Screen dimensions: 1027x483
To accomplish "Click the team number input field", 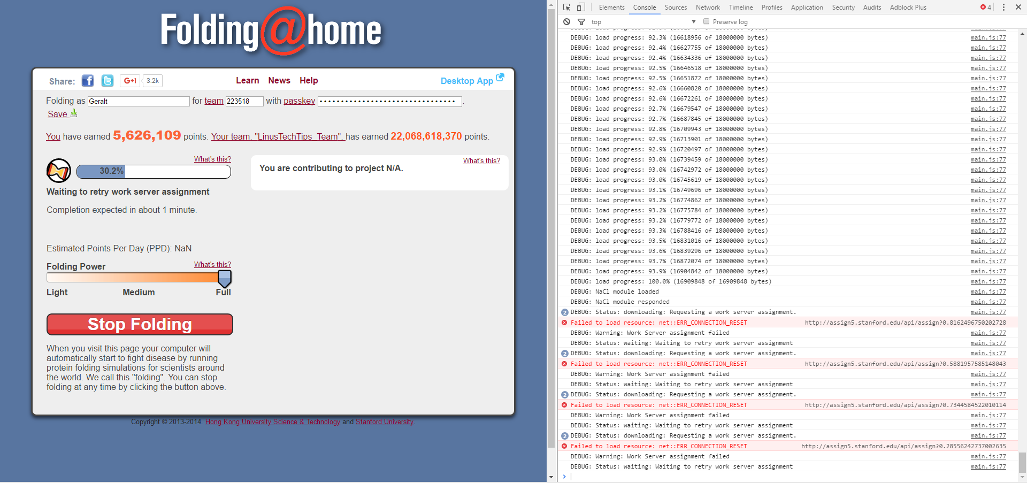I will pos(244,101).
